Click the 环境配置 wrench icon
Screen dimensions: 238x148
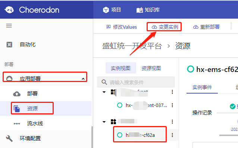(x=9, y=138)
